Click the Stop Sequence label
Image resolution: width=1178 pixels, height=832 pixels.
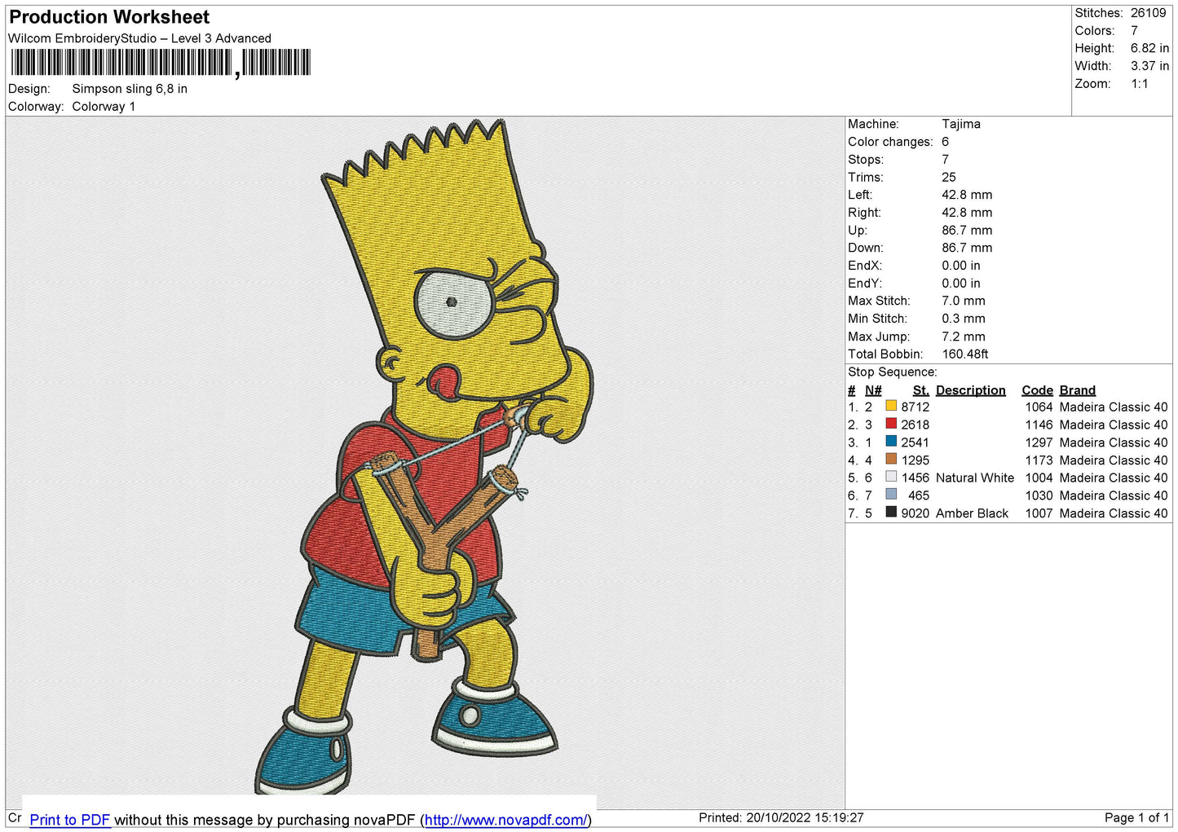[x=893, y=372]
